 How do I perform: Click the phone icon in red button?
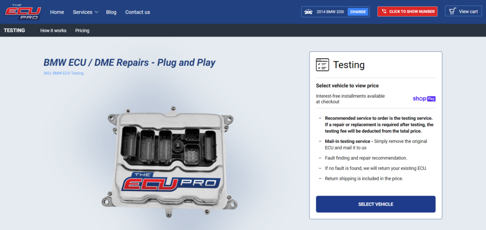click(384, 11)
